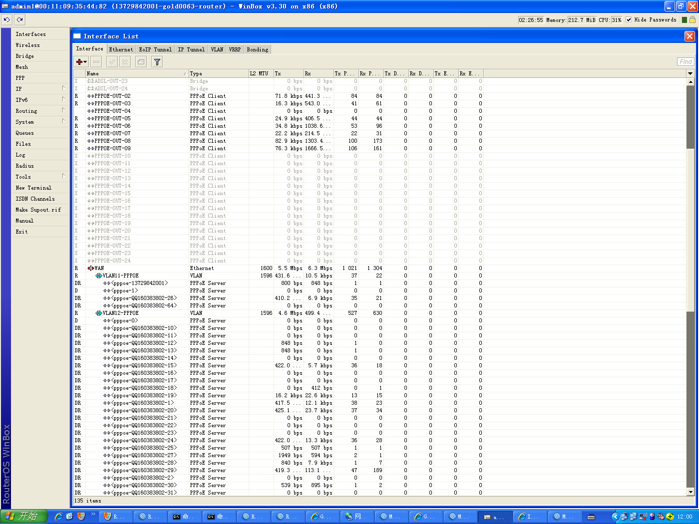Click the Undo arrow in WinBox toolbar
Viewport: 699px width, 524px height.
click(6, 19)
